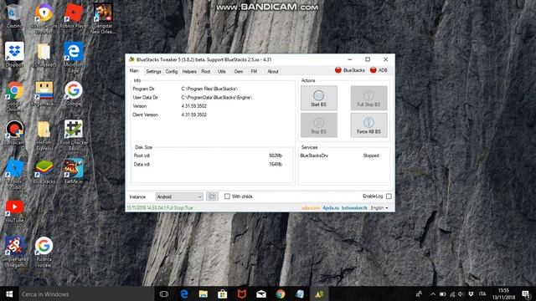Select the Roblox Studio desktop shortcut
Screen dimensions: 536x301
[x=14, y=174]
